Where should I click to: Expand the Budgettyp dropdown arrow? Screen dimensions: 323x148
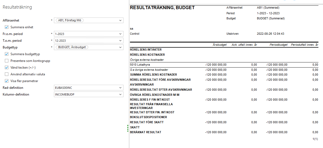point(120,47)
